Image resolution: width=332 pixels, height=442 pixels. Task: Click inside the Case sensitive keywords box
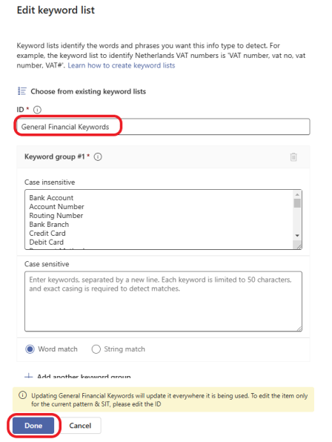(163, 301)
